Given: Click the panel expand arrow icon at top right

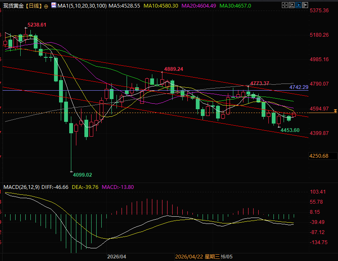Looking at the screenshot, I should 305,5.
